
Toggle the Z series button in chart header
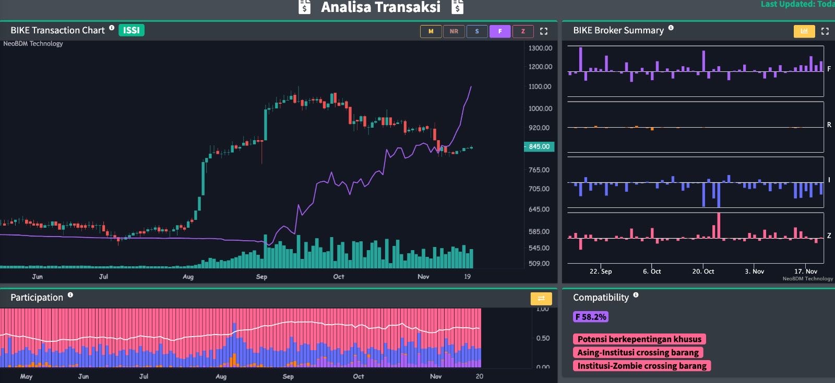point(523,31)
